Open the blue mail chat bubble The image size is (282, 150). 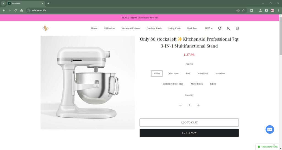point(270,129)
